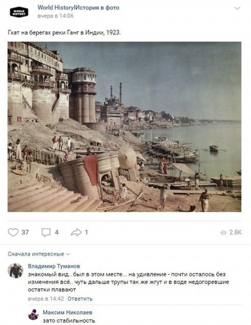
Task: Click the Владимир Туманов name link
Action: pos(54,266)
